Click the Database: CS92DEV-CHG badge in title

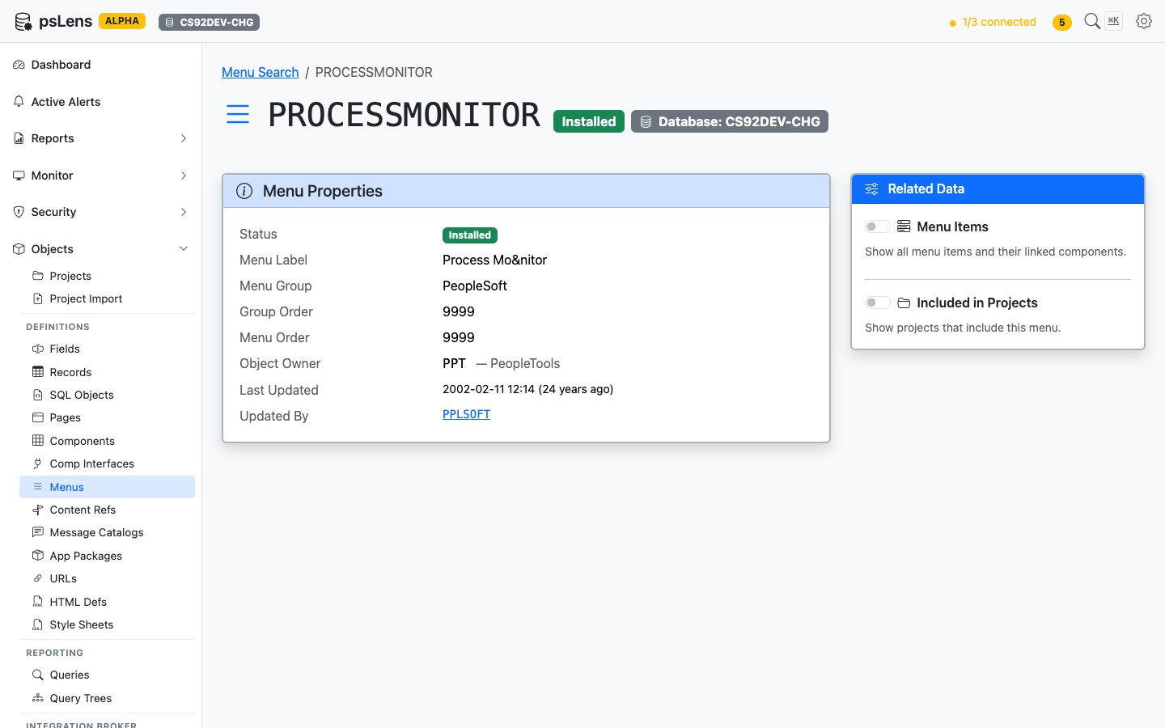click(x=730, y=121)
